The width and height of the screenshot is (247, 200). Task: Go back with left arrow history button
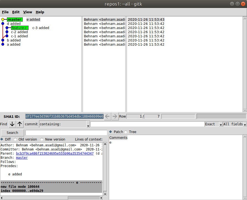107,116
